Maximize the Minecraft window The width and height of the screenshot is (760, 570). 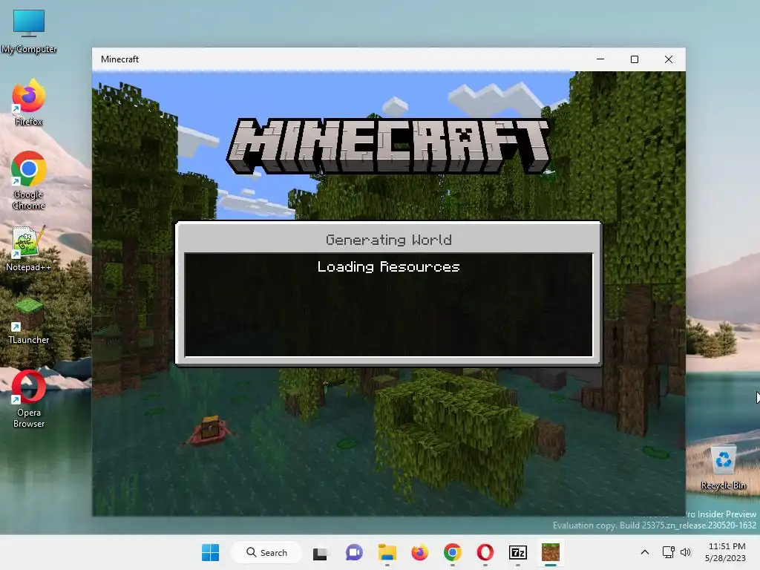pos(635,59)
